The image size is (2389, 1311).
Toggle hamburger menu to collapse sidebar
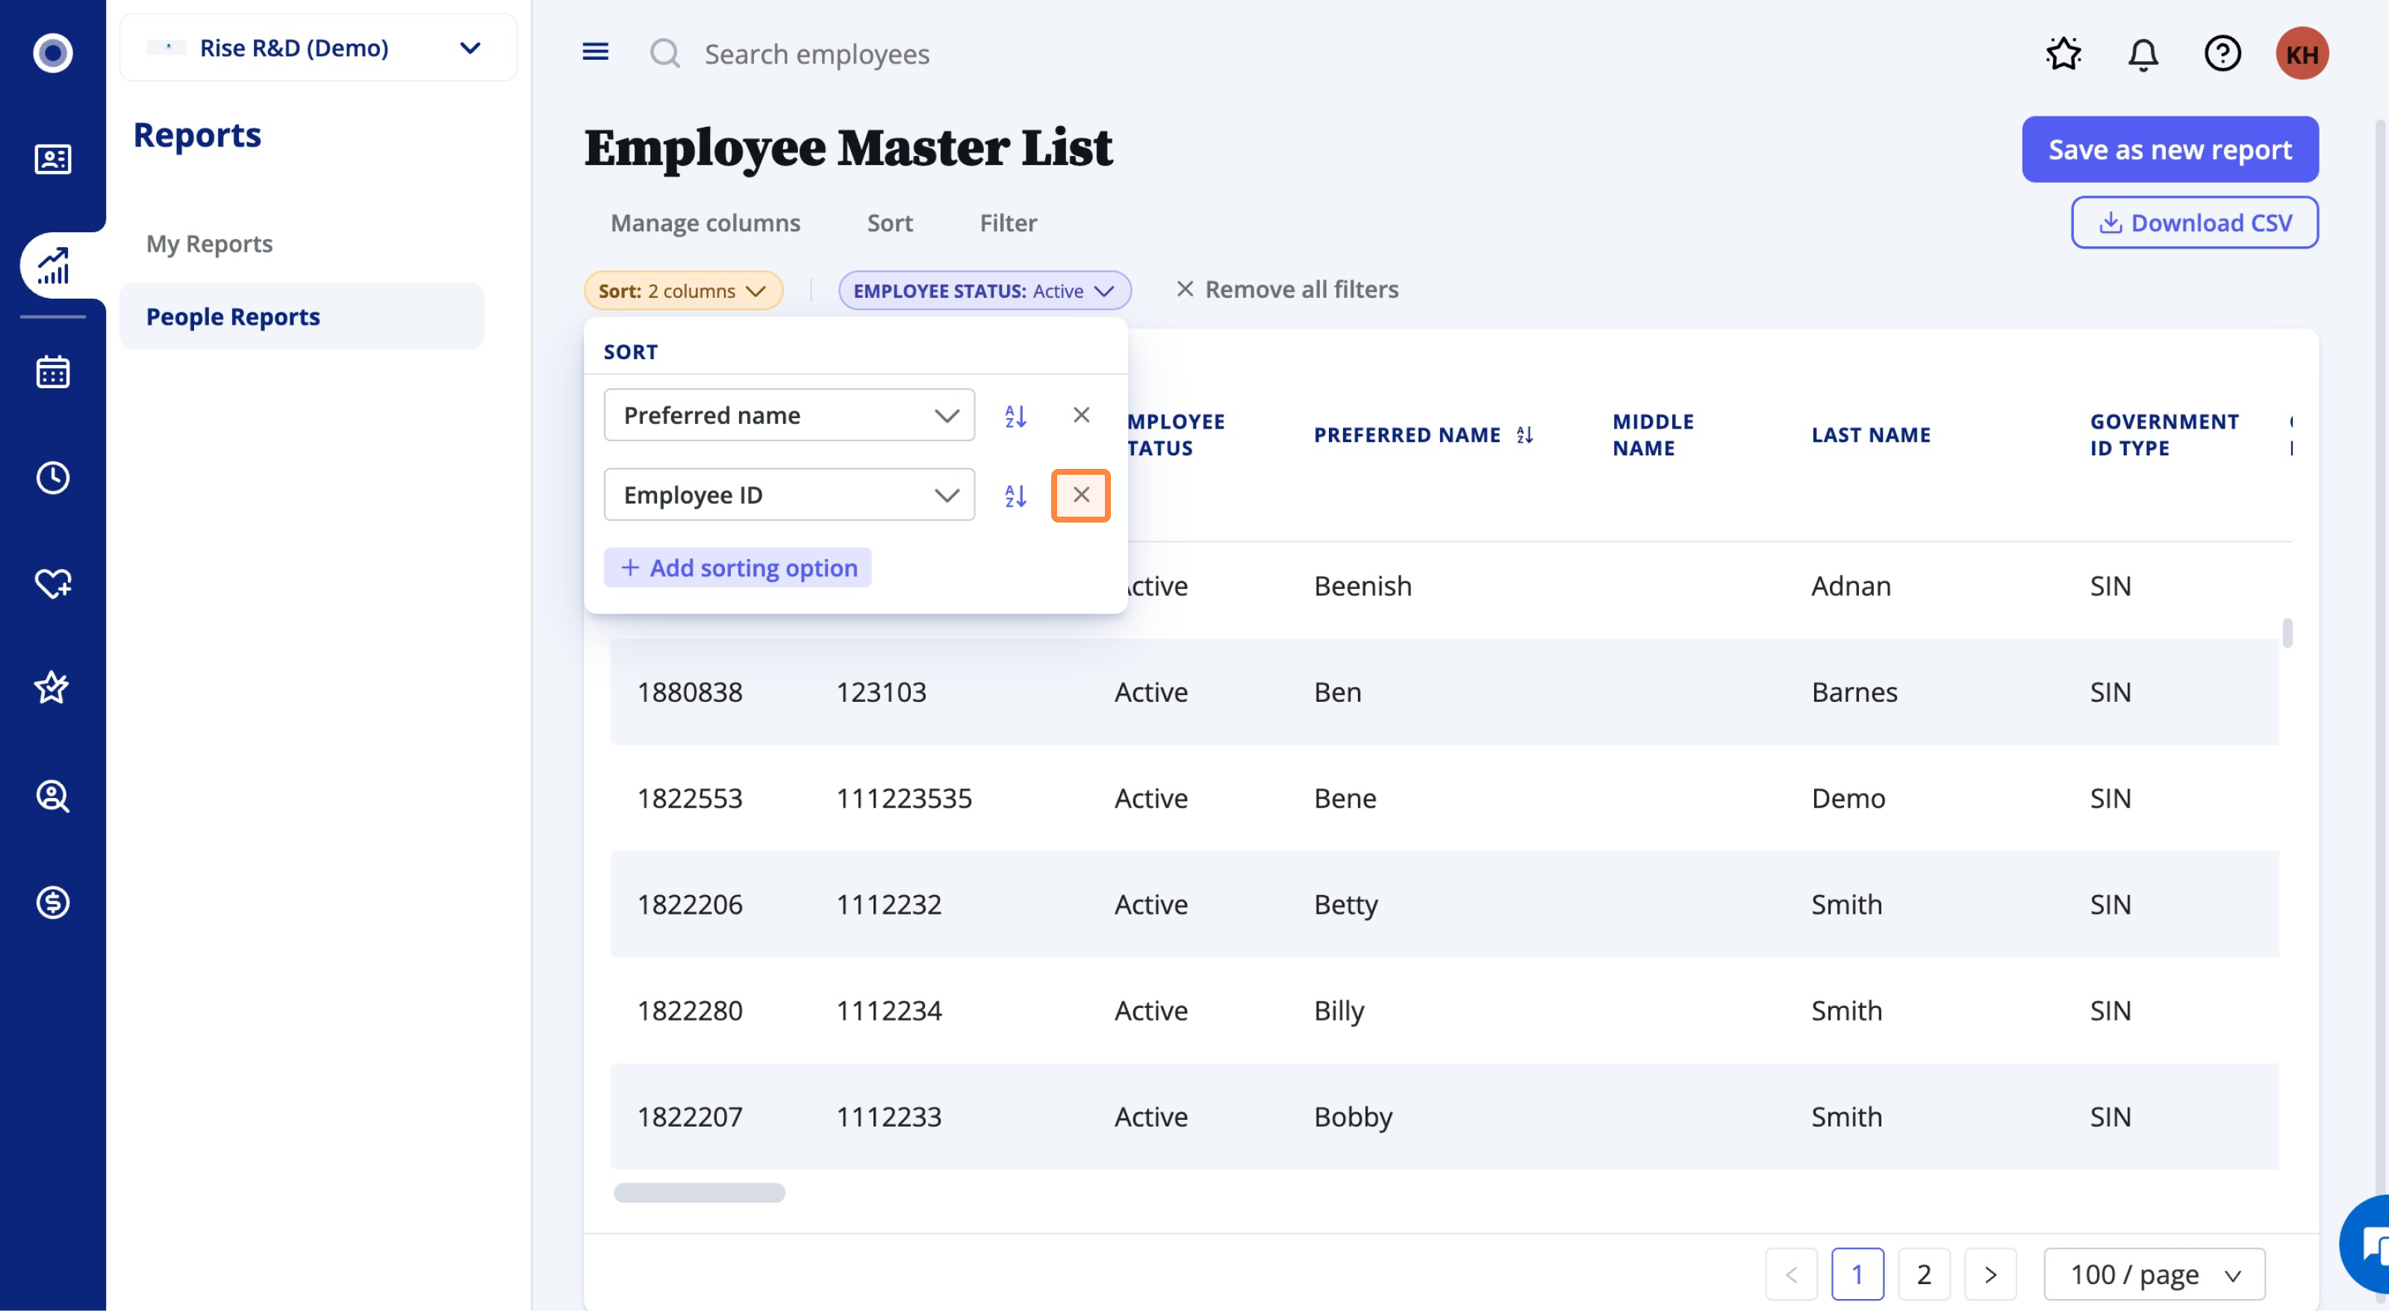tap(596, 52)
